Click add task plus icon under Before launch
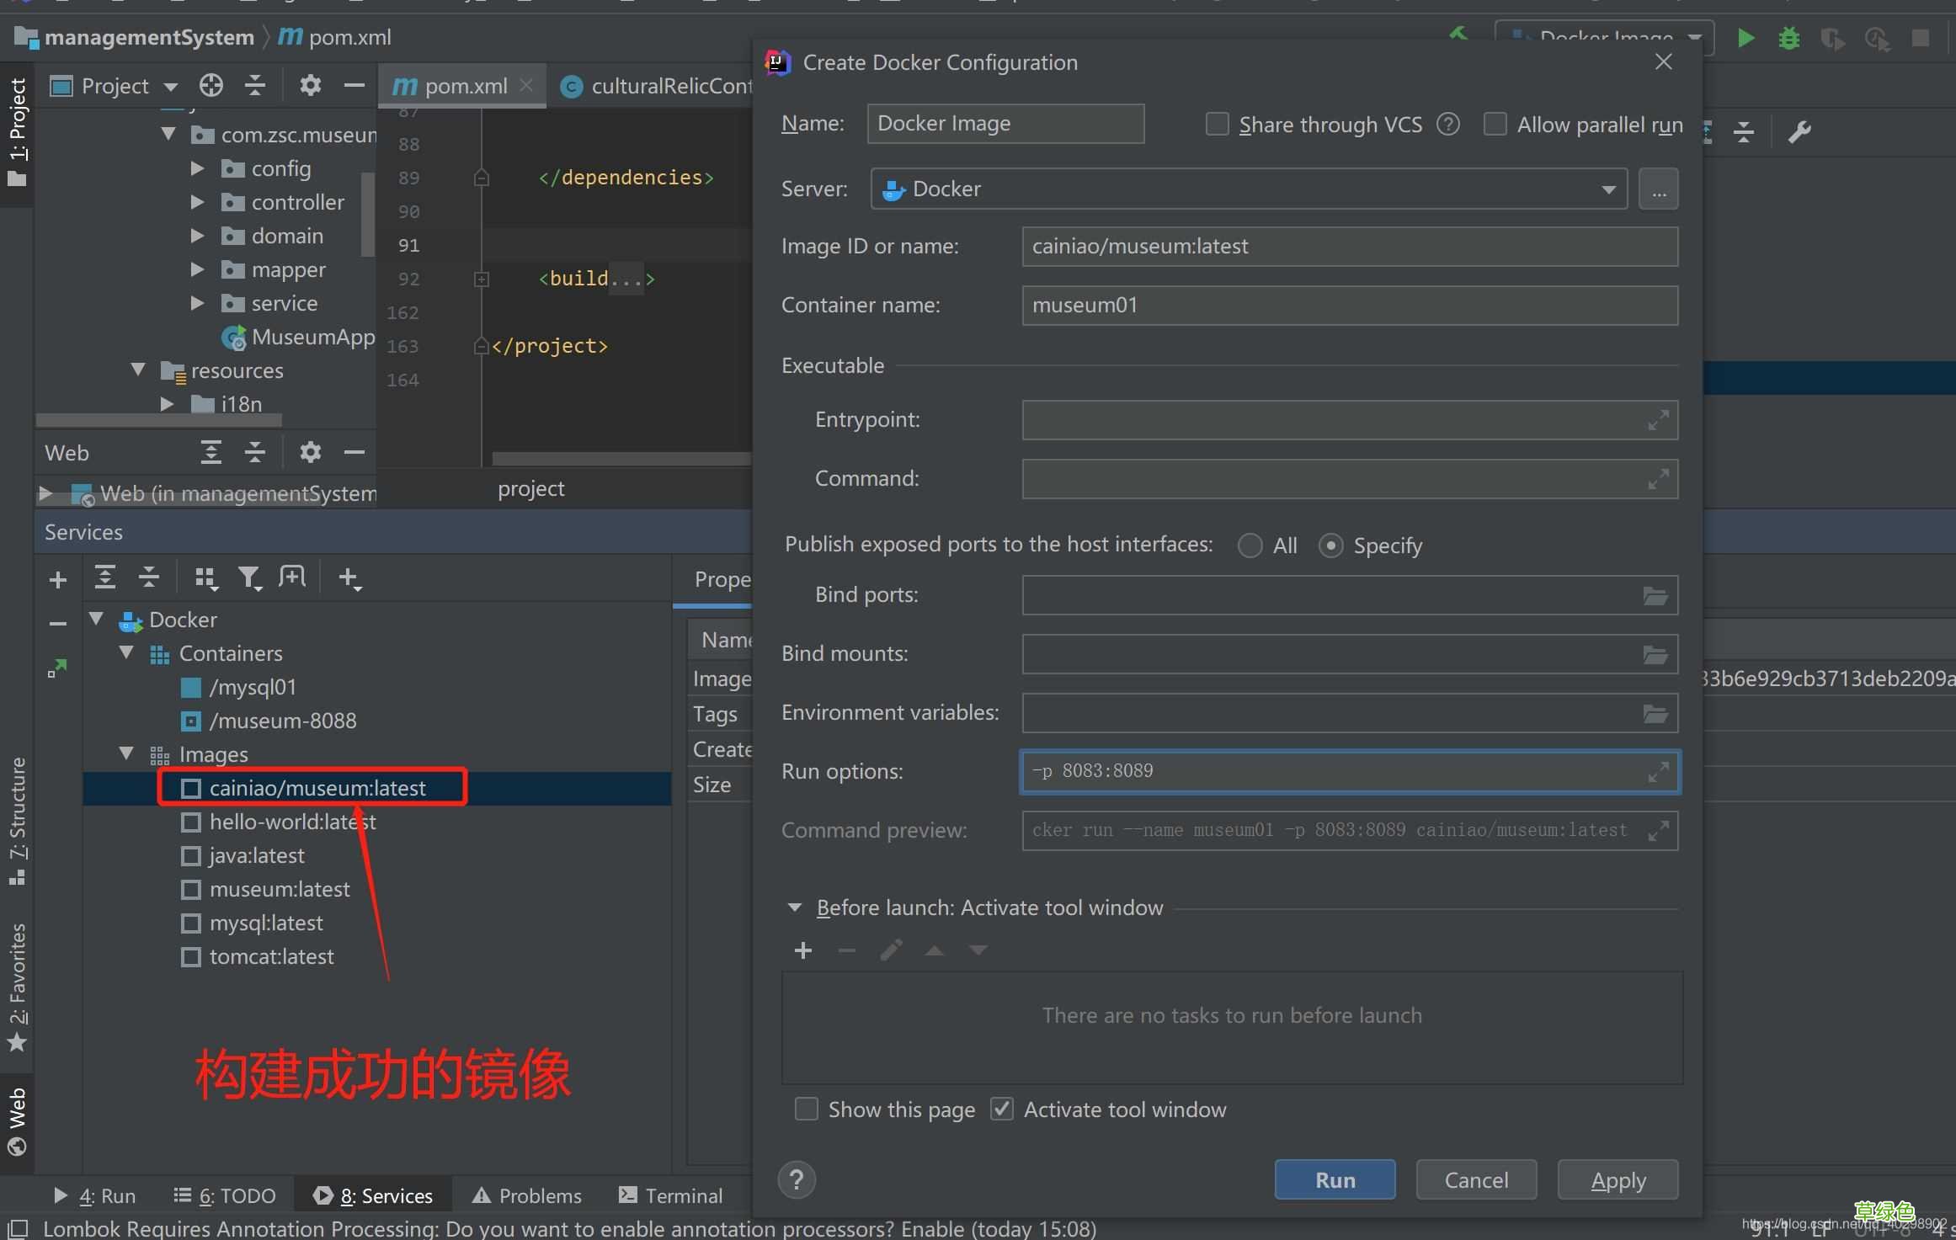Screen dimensions: 1956x1240 pyautogui.click(x=803, y=950)
